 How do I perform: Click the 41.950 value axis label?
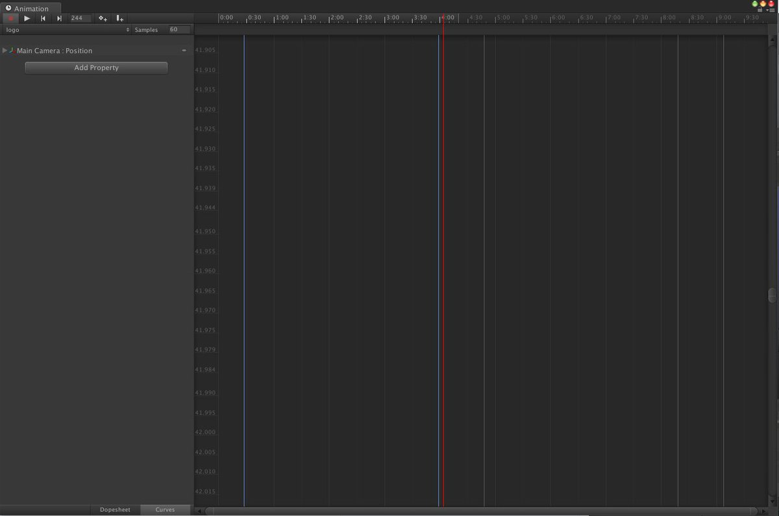206,231
